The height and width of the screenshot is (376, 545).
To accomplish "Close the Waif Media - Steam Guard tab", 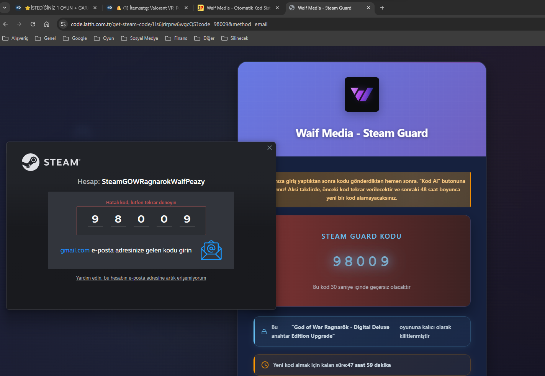I will (x=368, y=8).
